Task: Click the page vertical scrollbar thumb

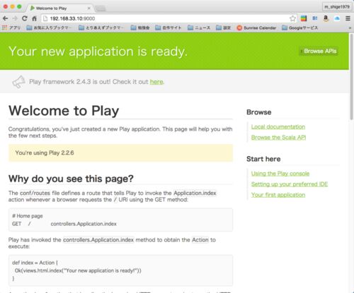Action: [x=351, y=78]
